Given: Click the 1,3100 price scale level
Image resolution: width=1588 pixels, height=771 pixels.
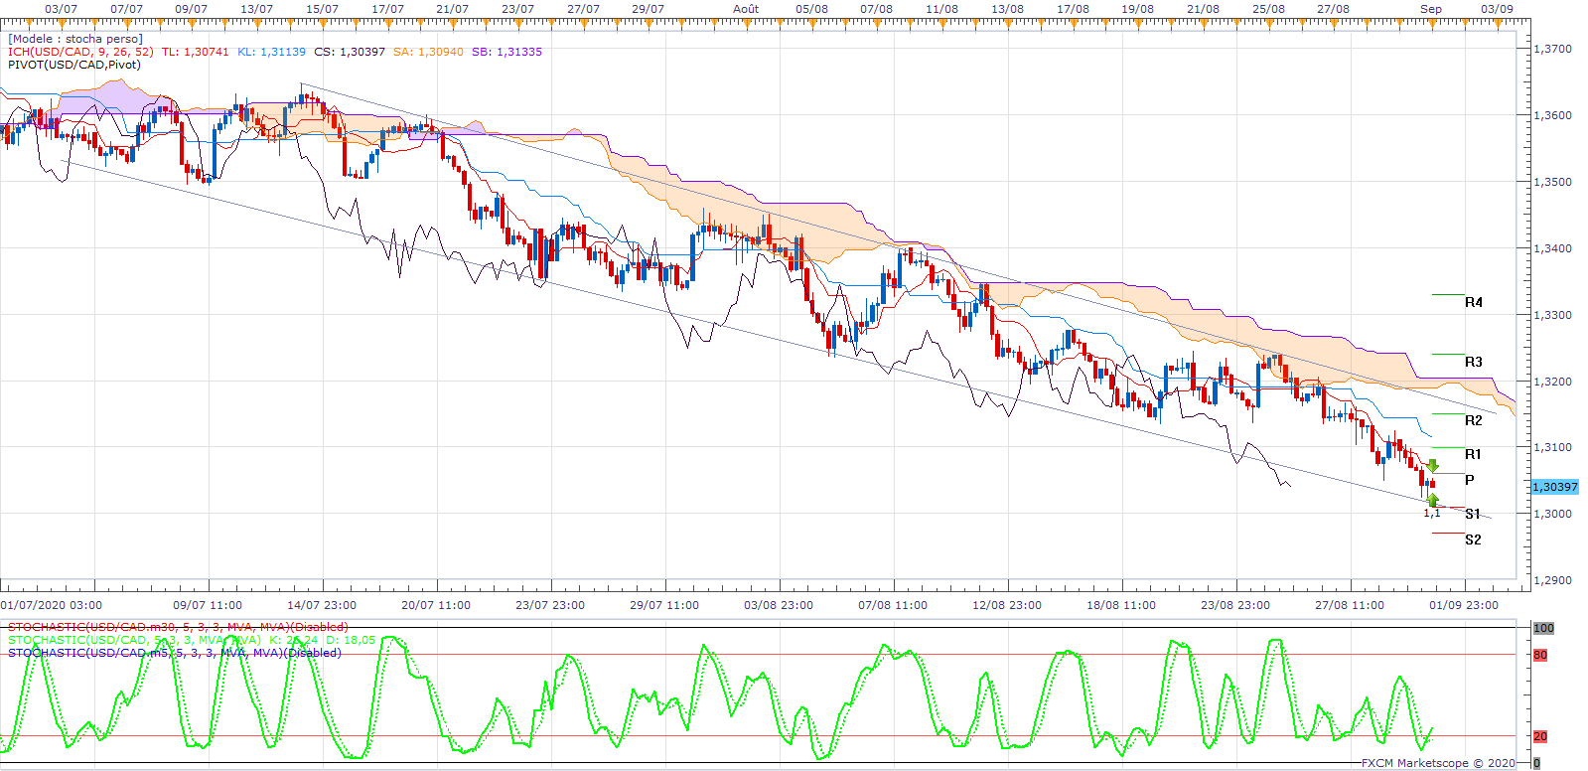Looking at the screenshot, I should [1552, 447].
